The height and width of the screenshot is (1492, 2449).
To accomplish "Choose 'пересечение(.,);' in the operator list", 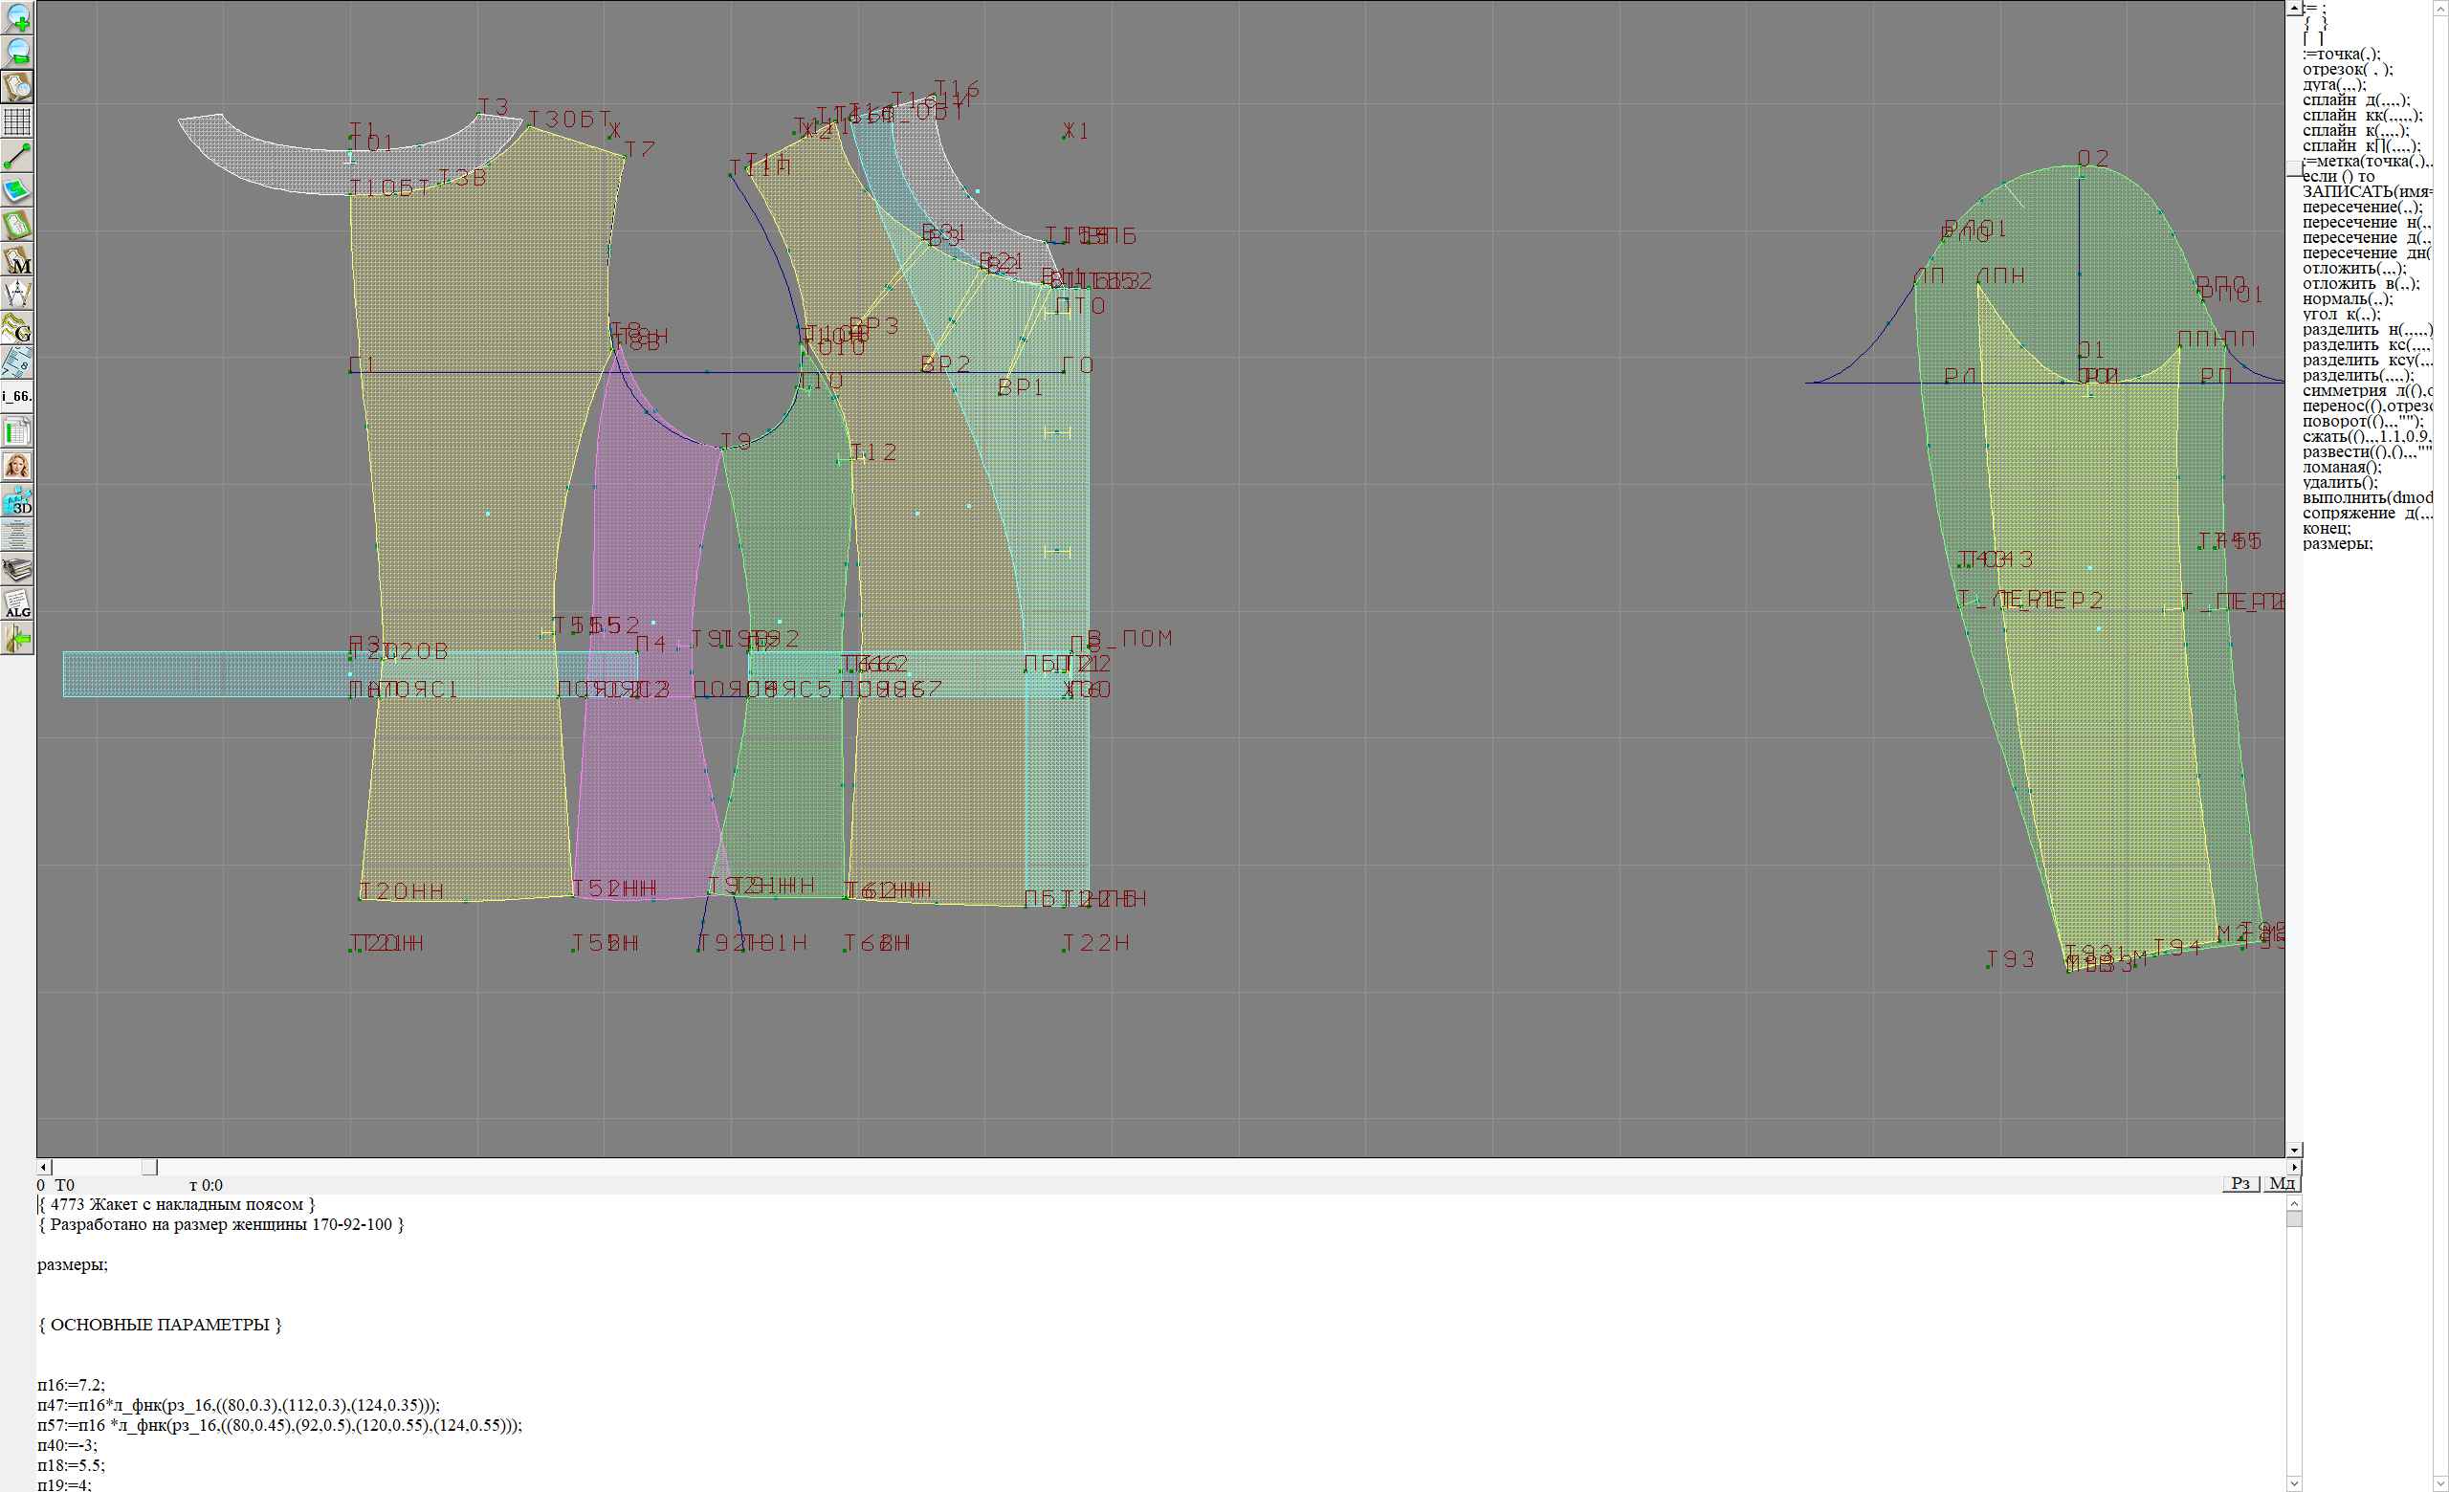I will pyautogui.click(x=2362, y=208).
